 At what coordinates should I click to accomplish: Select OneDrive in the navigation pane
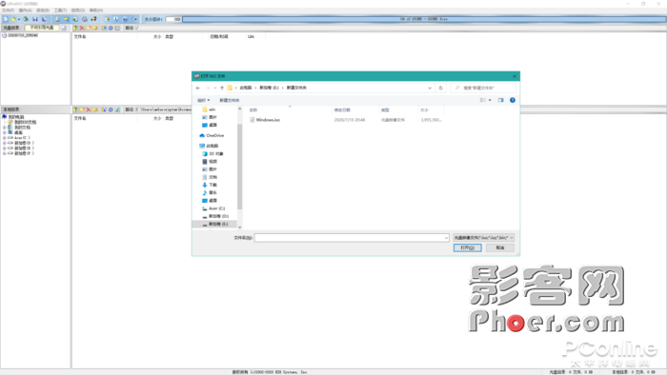click(212, 135)
